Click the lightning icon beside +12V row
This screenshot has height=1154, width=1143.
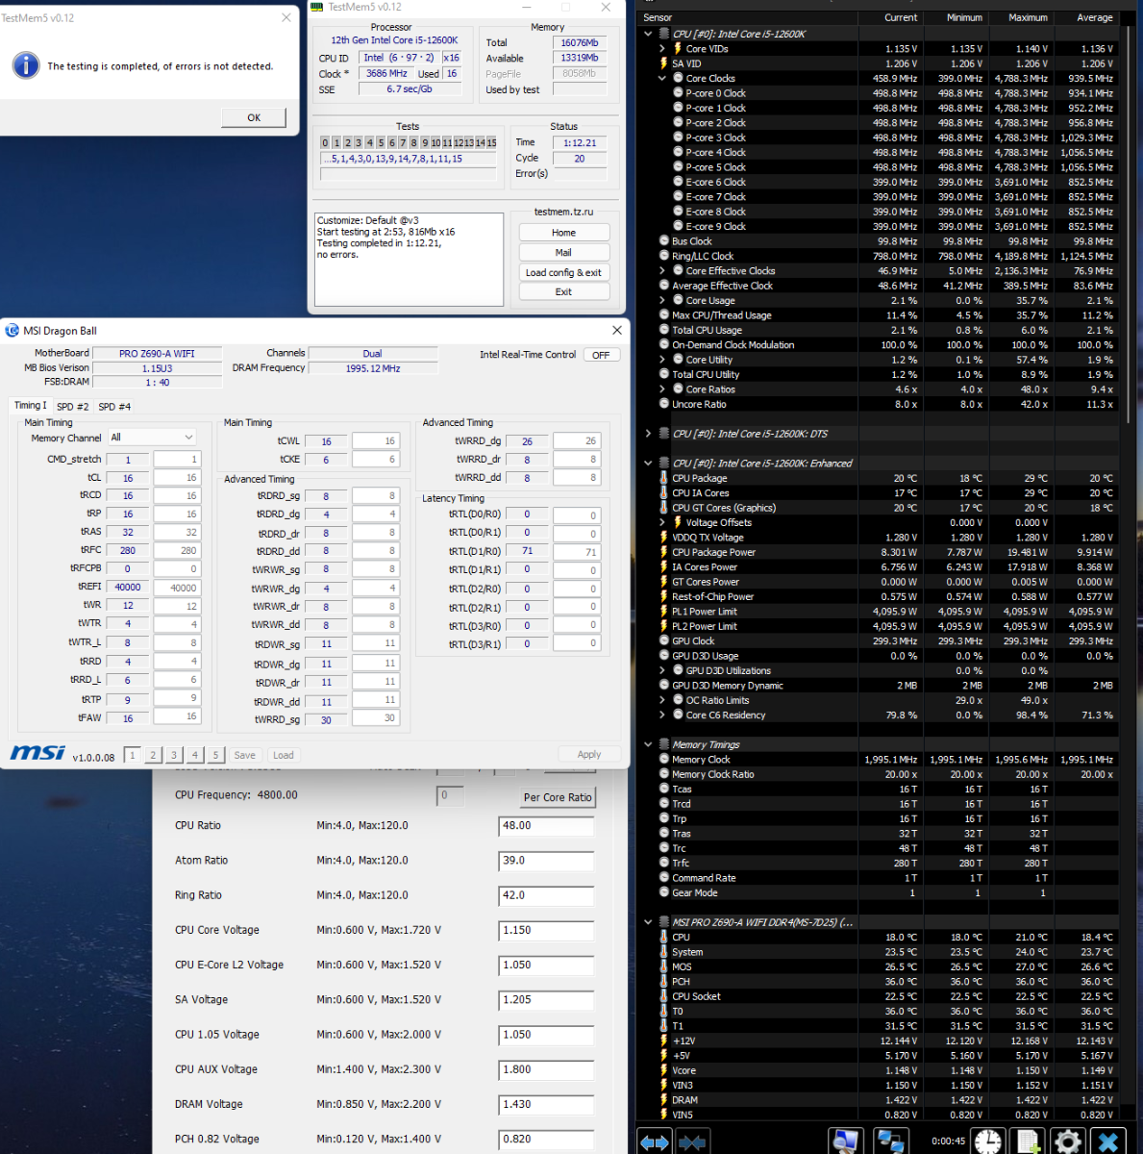(663, 1041)
